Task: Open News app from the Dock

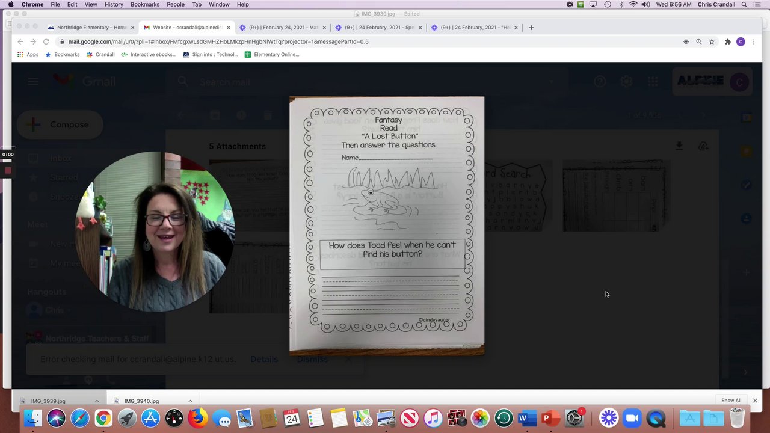Action: click(410, 418)
